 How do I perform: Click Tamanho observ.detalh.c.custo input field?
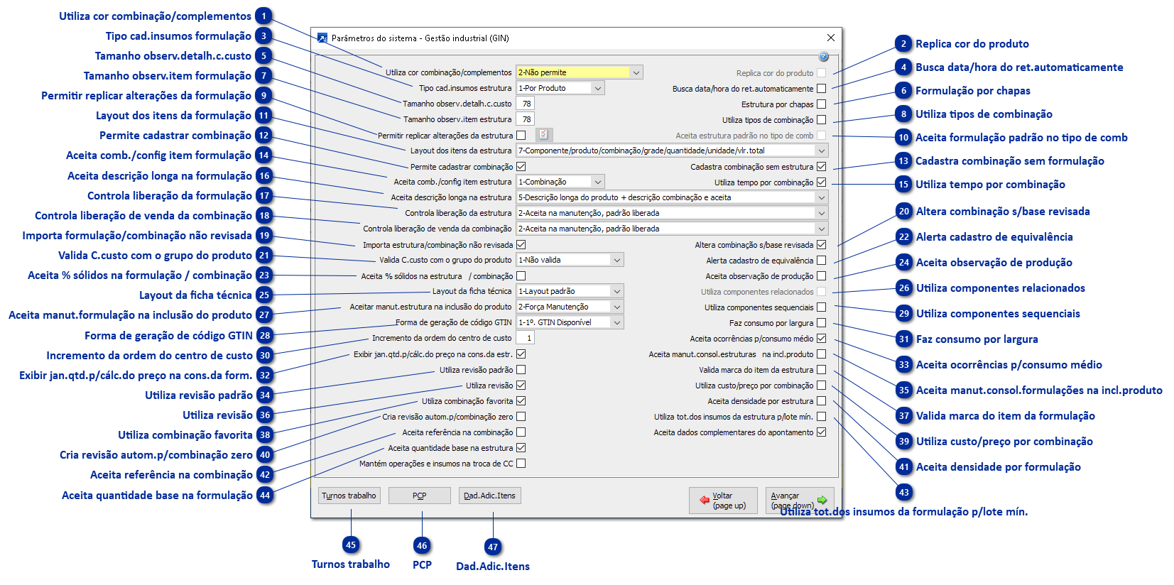point(525,104)
